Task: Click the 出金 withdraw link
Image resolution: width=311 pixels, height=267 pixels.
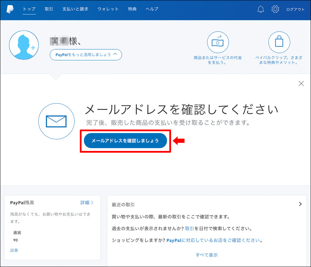Action: [14, 250]
